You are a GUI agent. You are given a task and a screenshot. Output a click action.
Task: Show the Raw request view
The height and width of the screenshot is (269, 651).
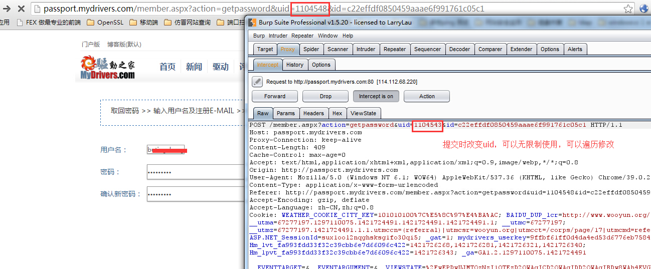coord(263,113)
